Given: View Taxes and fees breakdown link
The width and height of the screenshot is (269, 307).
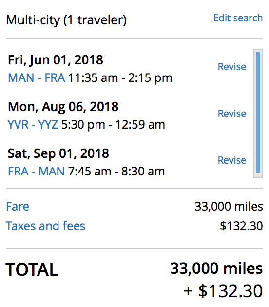Looking at the screenshot, I should [x=45, y=226].
